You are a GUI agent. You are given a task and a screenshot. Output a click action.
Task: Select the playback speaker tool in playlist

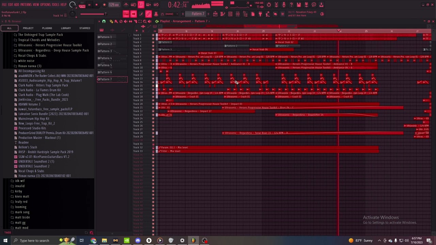point(150,21)
